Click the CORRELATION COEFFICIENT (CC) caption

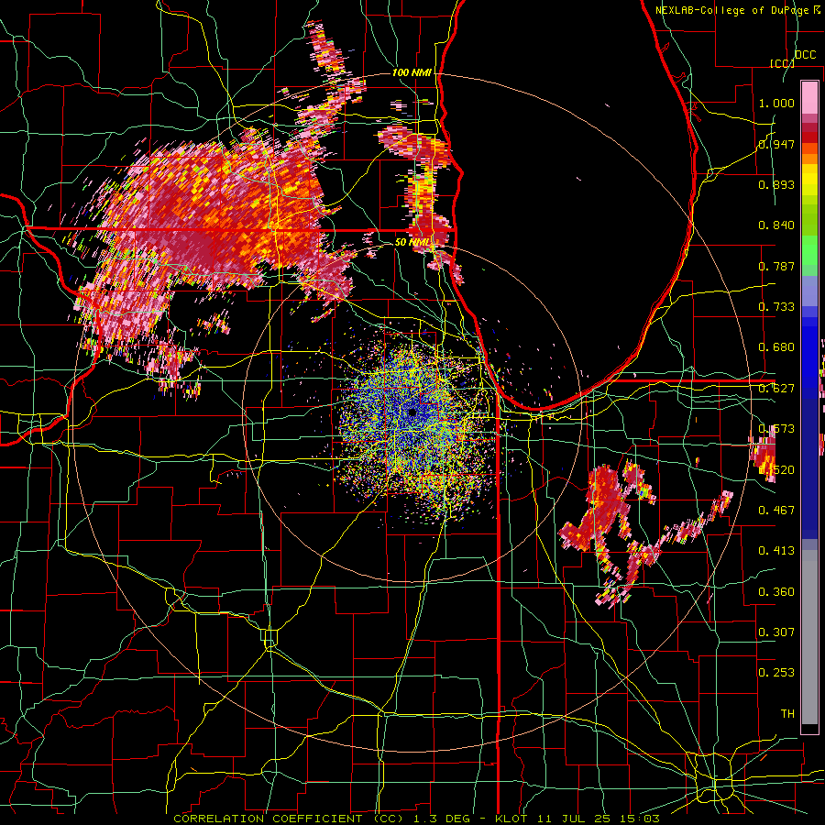point(289,819)
